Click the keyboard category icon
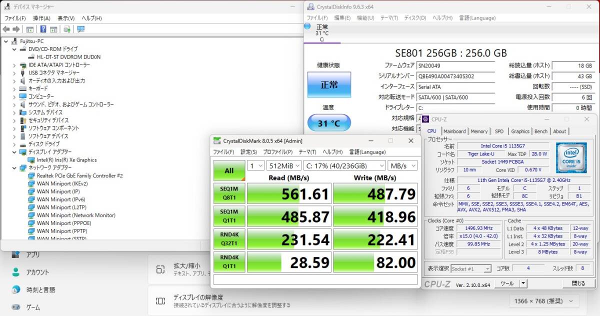Screen dimensions: 600x316 23,88
